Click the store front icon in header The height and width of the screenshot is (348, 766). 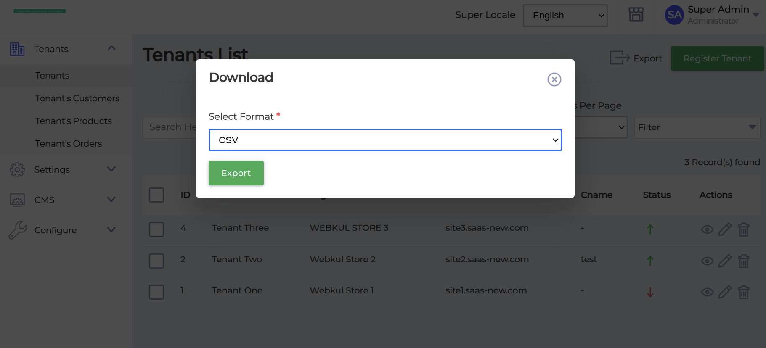636,15
